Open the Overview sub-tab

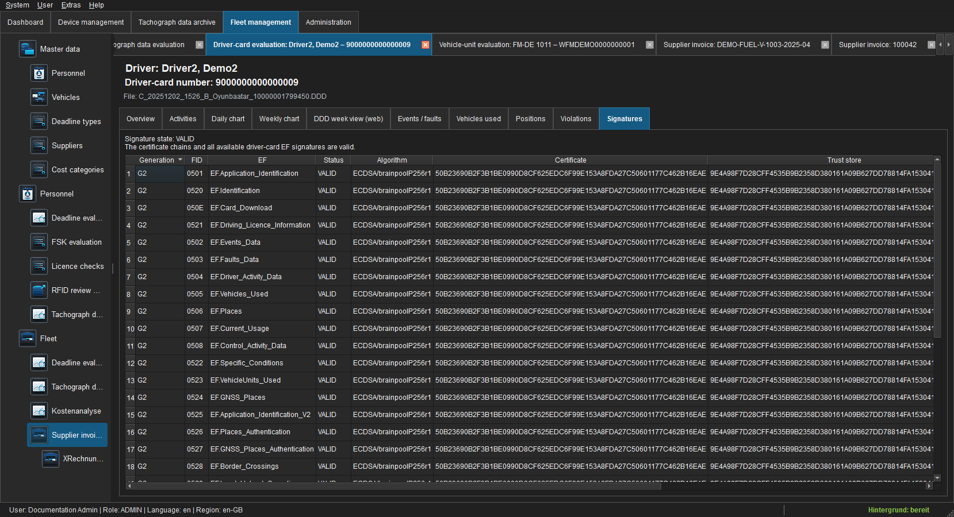click(141, 119)
